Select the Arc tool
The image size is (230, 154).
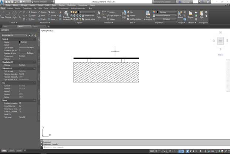[x=20, y=14]
